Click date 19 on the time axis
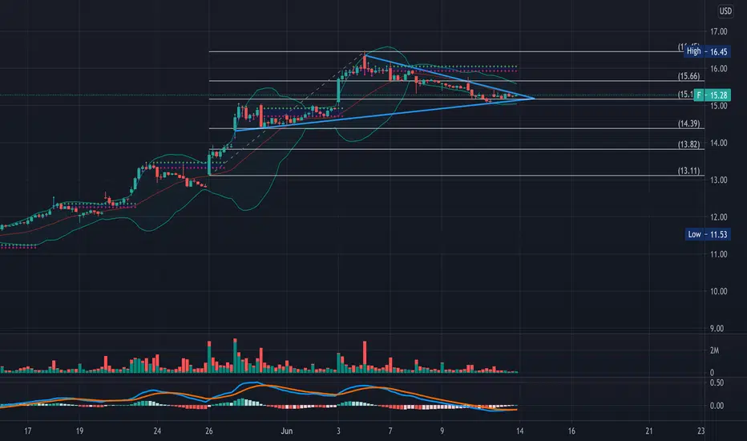This screenshot has width=747, height=441. pyautogui.click(x=79, y=431)
